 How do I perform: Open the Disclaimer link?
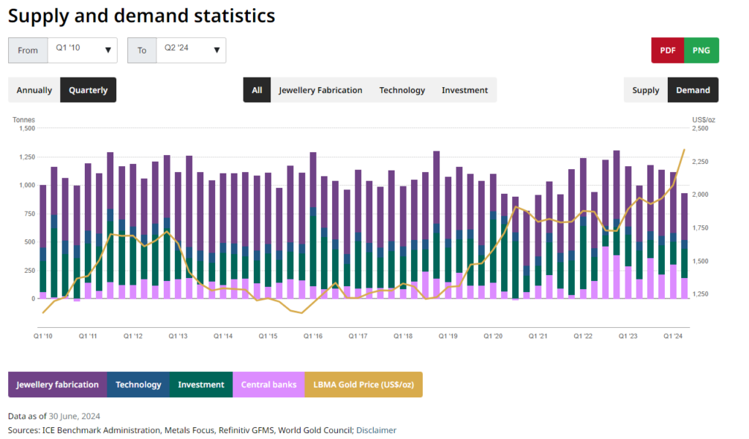(x=376, y=430)
